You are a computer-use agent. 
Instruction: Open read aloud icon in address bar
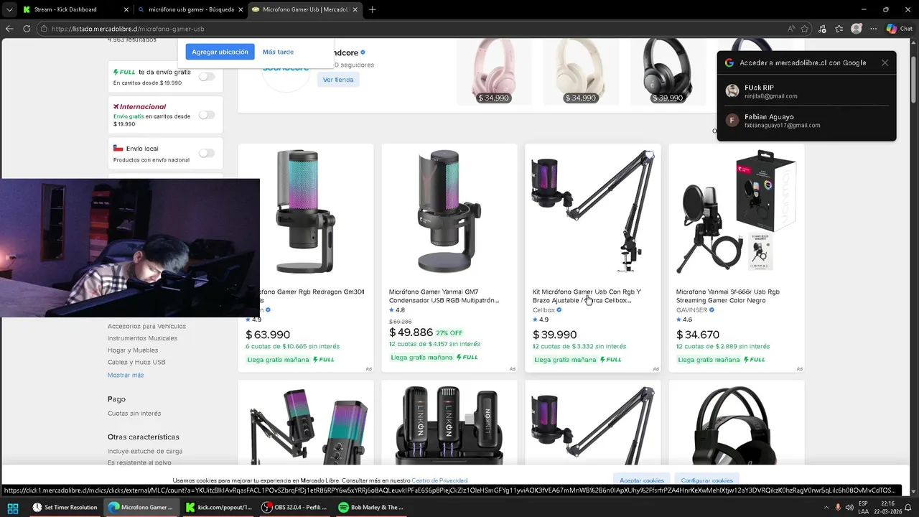point(791,29)
